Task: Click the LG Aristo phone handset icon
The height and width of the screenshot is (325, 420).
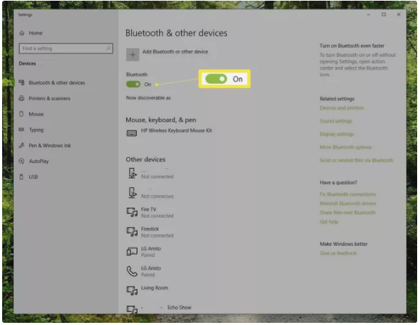Action: 132,271
